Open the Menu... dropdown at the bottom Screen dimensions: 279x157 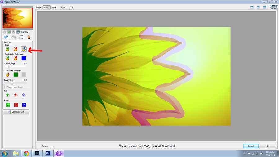(x=45, y=146)
